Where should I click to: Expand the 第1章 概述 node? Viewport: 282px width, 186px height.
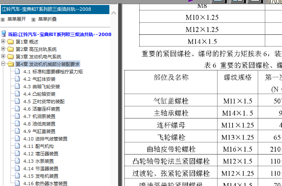pos(3,41)
